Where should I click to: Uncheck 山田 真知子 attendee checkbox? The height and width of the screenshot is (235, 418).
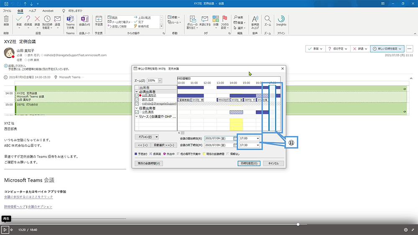coord(137,95)
